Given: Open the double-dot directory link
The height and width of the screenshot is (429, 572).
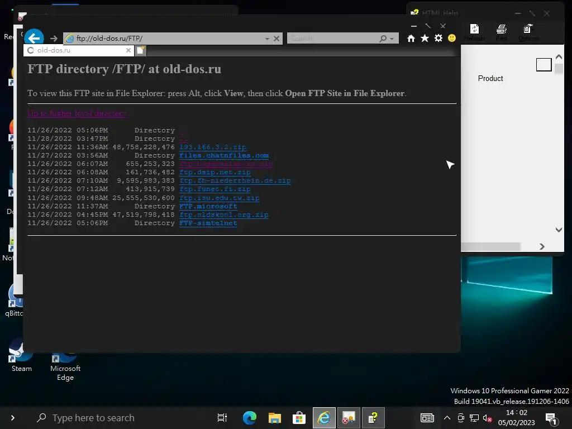Looking at the screenshot, I should coord(183,139).
